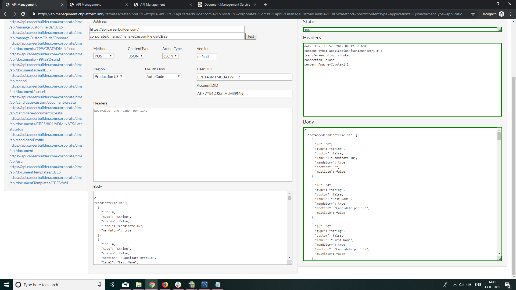Click the route path address field

(x=167, y=36)
